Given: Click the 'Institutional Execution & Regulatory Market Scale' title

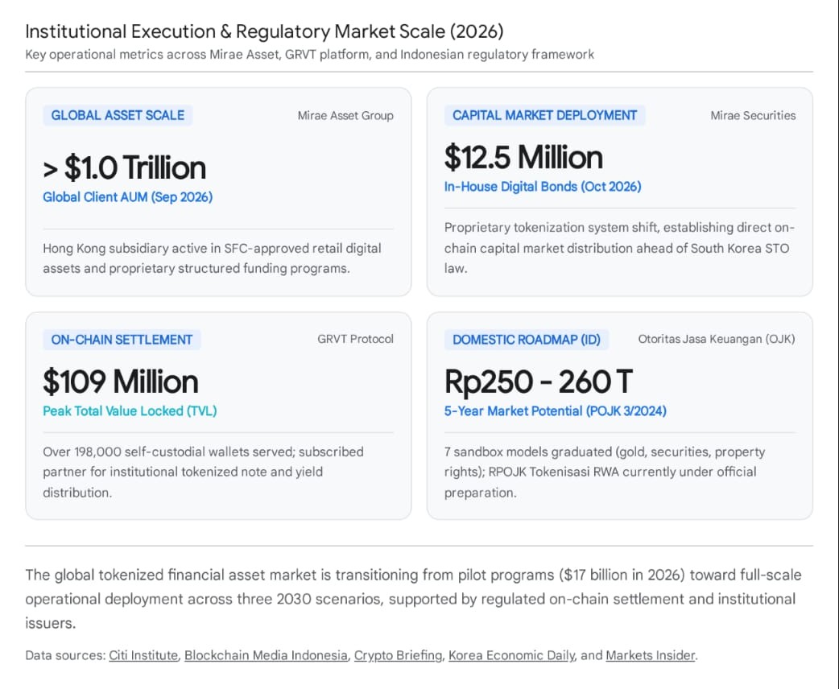Looking at the screenshot, I should tap(264, 31).
